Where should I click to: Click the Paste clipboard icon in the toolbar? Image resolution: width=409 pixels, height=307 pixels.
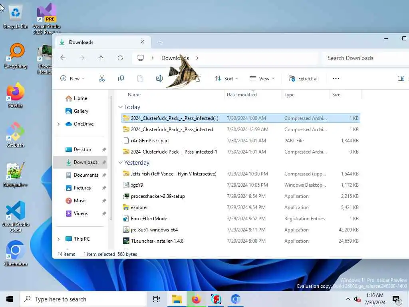pyautogui.click(x=140, y=79)
